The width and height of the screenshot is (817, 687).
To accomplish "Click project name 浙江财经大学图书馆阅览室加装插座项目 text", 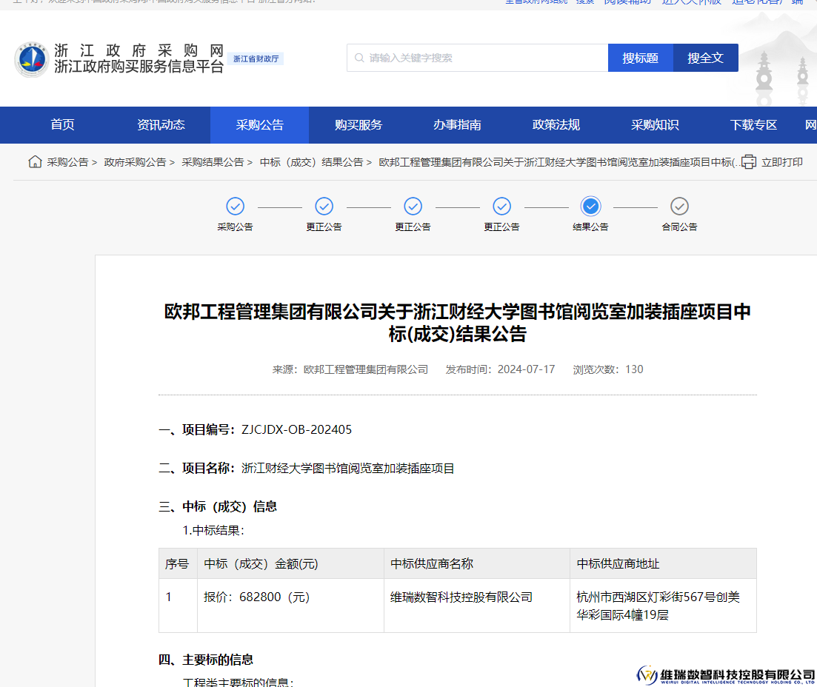I will point(347,469).
